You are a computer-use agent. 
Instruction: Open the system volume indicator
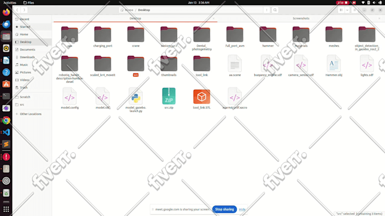374,2
